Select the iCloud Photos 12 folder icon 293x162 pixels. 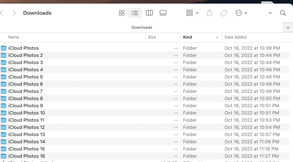[4, 127]
